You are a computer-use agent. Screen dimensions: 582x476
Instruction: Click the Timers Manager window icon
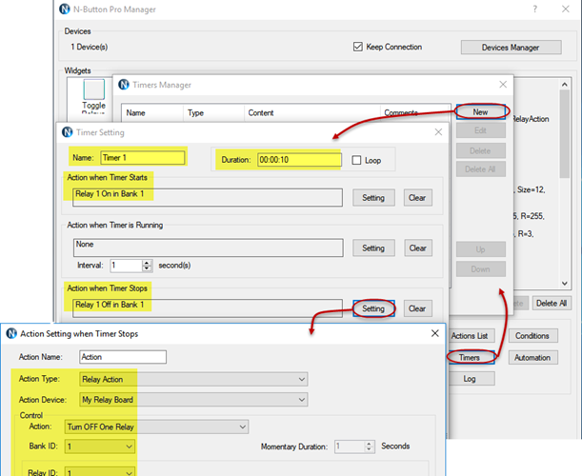click(124, 85)
